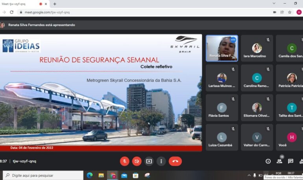This screenshot has height=180, width=303.
Task: Open Microsoft Edge from the taskbar
Action: pyautogui.click(x=89, y=175)
